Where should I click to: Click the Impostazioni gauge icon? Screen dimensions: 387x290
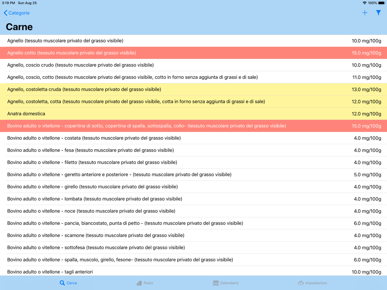click(301, 283)
